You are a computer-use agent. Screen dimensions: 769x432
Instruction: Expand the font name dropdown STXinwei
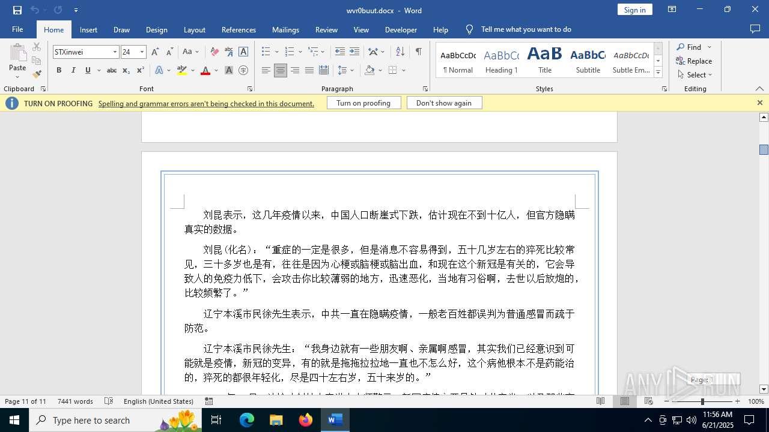tap(115, 52)
